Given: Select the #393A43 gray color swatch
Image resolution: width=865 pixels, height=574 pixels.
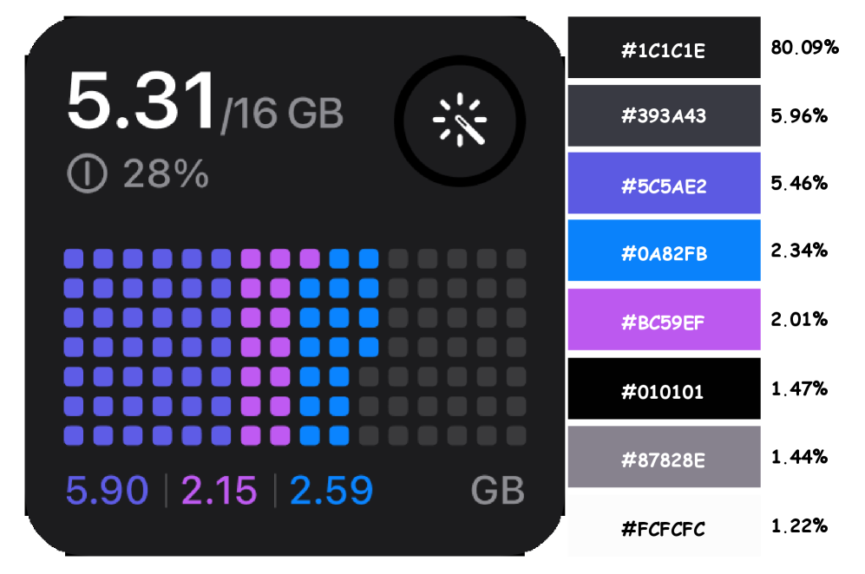Looking at the screenshot, I should (x=664, y=116).
